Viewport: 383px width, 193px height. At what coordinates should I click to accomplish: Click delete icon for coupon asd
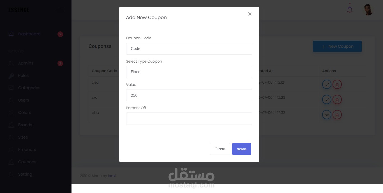(337, 84)
